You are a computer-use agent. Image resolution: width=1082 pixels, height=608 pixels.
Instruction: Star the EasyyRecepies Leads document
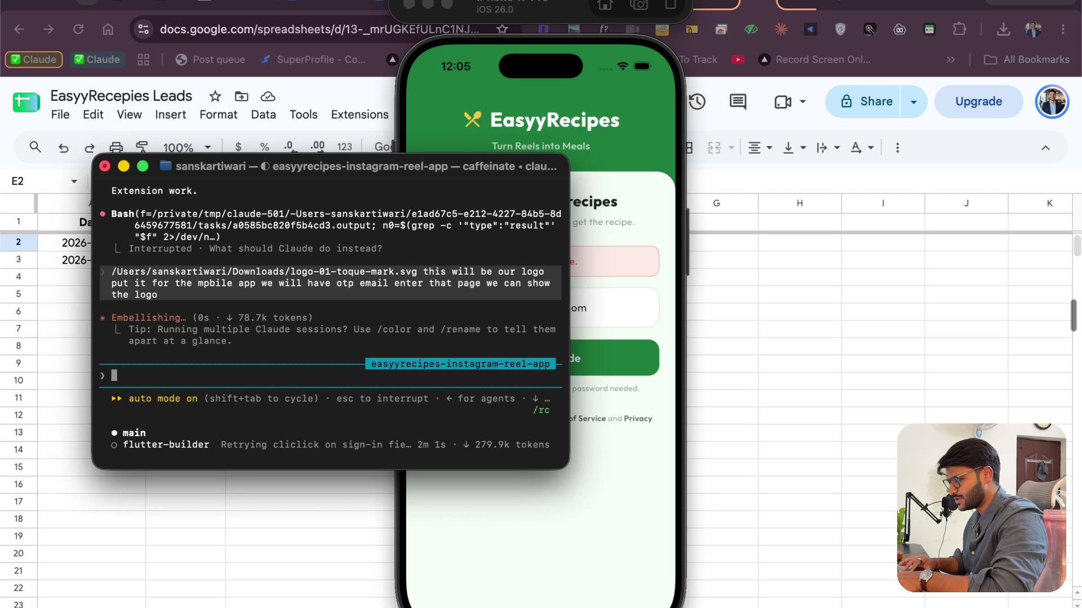click(x=215, y=96)
